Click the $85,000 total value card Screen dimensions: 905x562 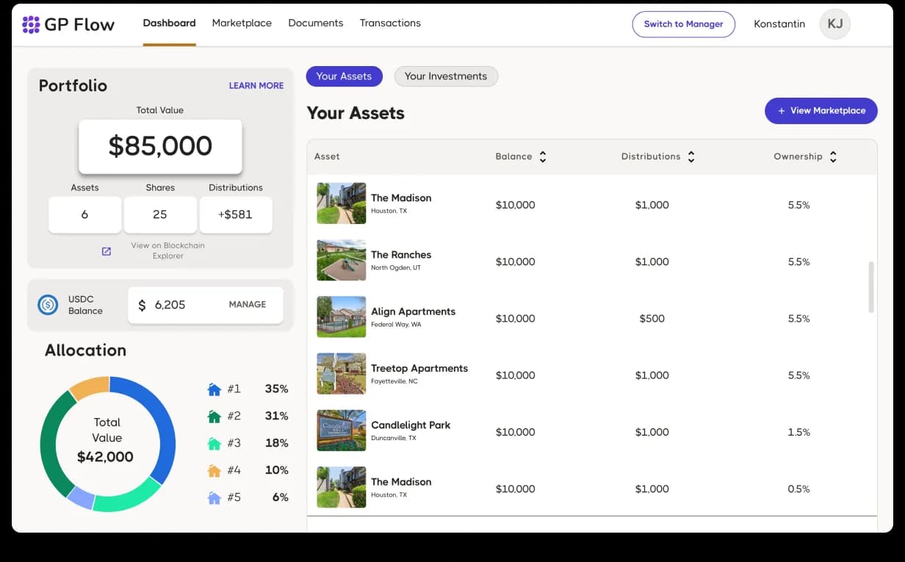click(x=160, y=146)
